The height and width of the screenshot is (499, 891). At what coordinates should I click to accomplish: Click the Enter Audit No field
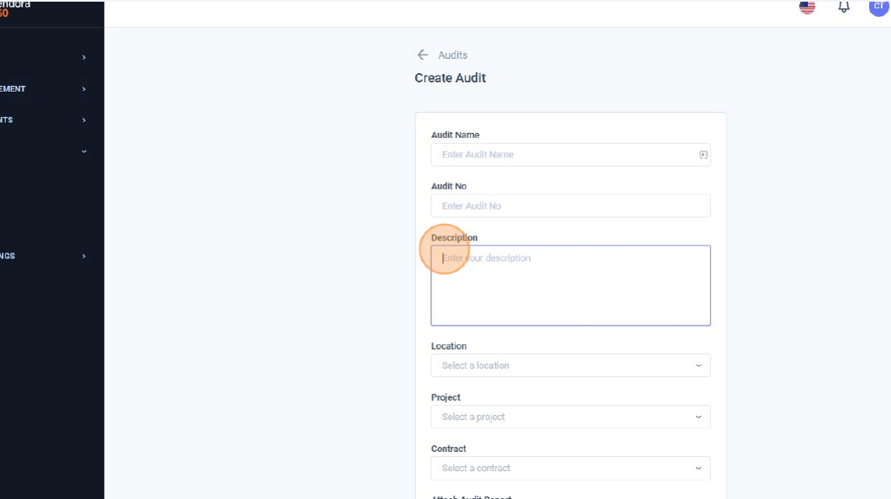570,206
